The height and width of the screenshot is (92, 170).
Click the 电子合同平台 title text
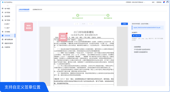coord(8,2)
